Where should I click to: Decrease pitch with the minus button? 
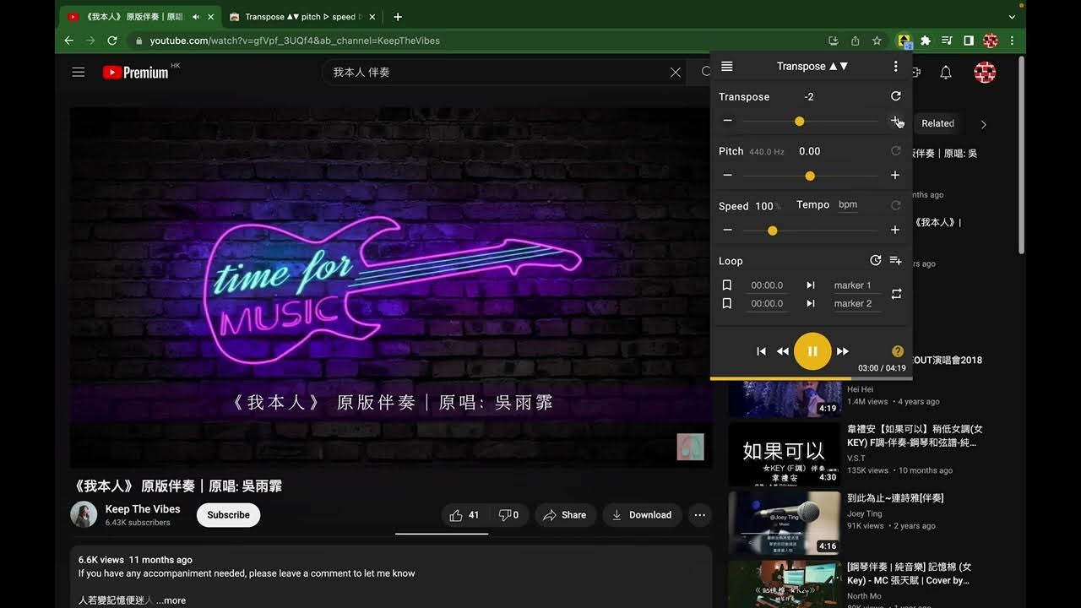click(727, 176)
